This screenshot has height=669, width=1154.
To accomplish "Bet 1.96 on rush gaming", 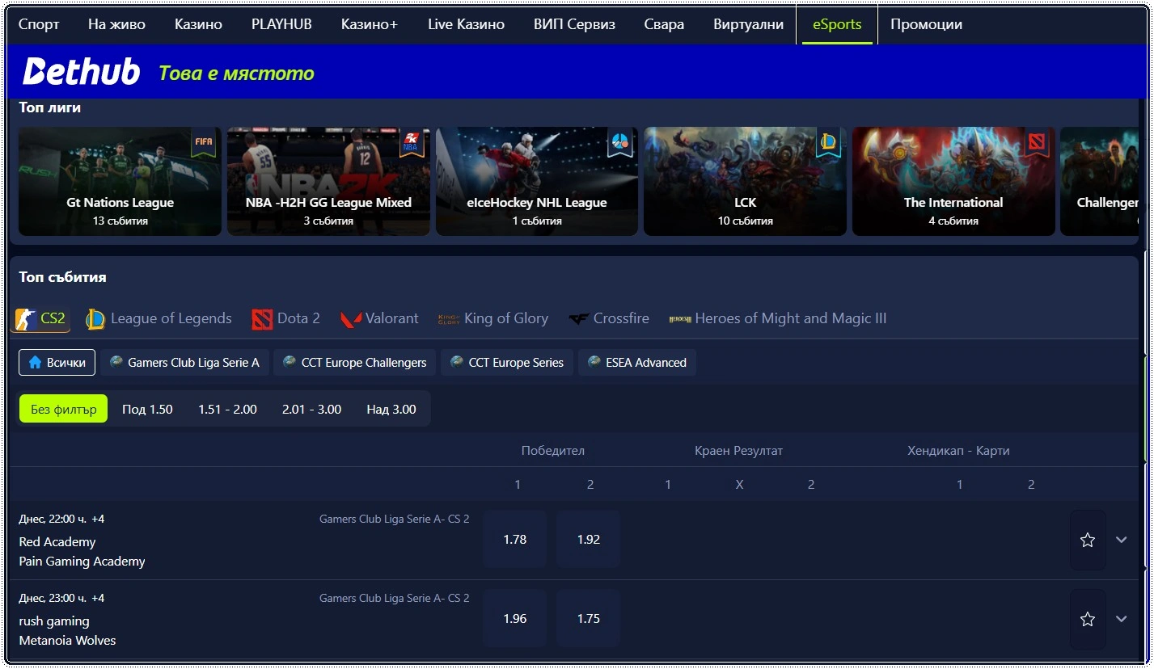I will [x=514, y=619].
